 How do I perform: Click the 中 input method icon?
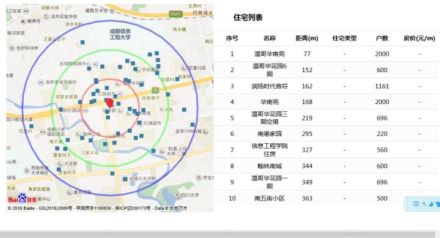[416, 204]
